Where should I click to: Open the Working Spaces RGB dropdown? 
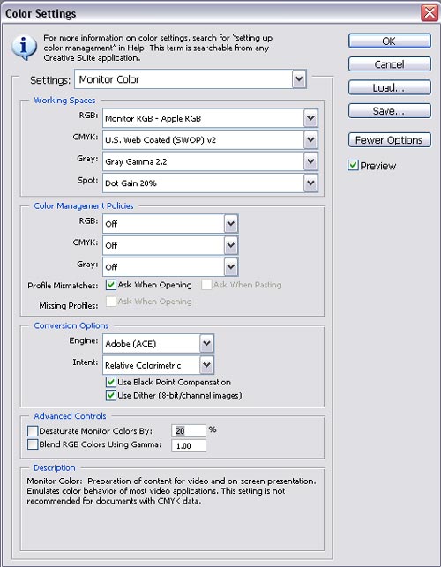point(210,118)
